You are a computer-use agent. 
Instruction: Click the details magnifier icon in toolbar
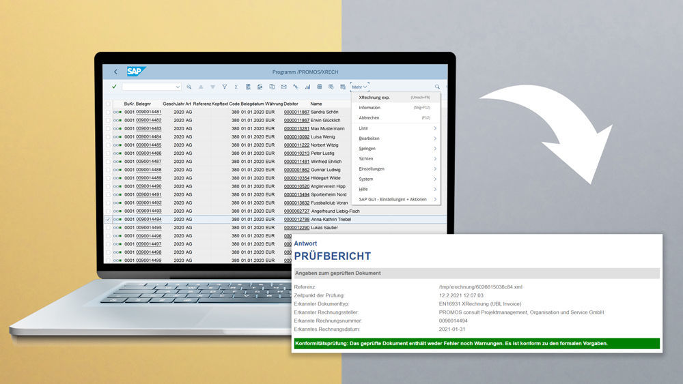point(189,87)
